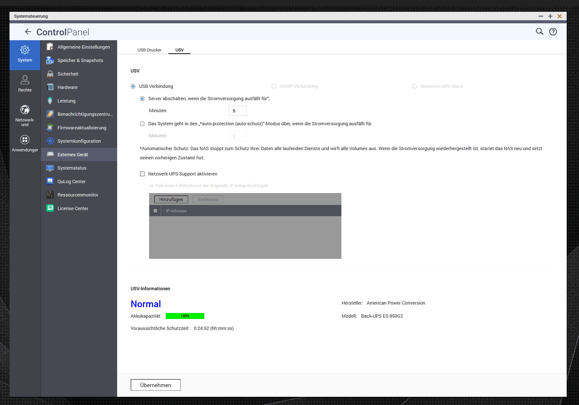This screenshot has height=405, width=579.
Task: Click the Ressourcenmonitor graph icon
Action: pos(50,195)
